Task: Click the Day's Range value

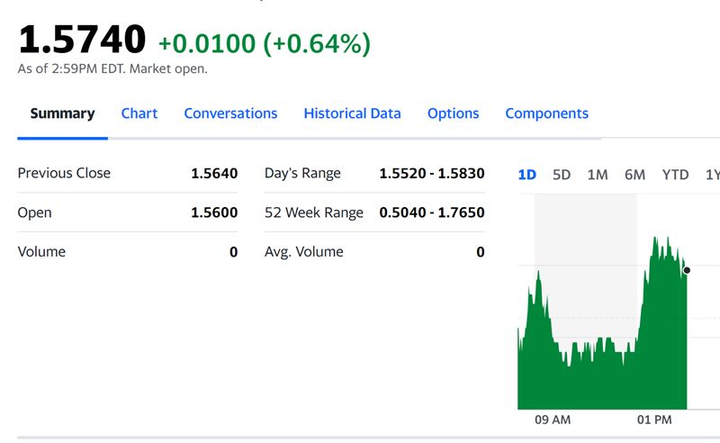Action: pyautogui.click(x=431, y=173)
